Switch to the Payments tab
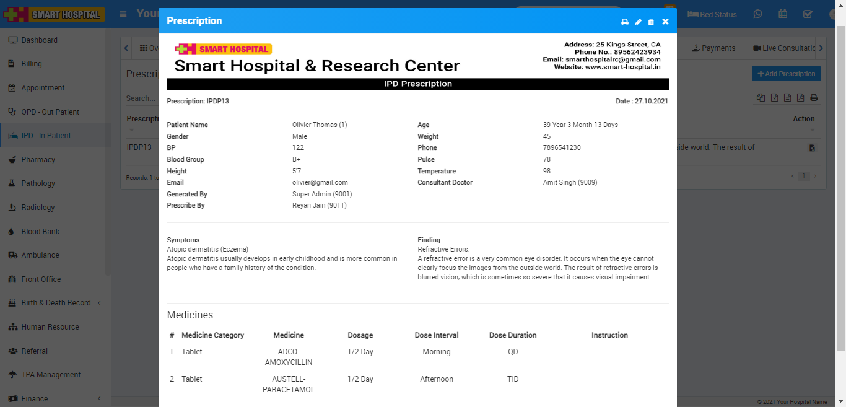 point(713,48)
